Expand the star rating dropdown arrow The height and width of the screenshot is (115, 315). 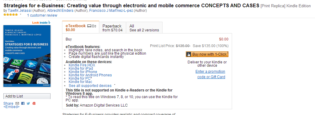(21, 14)
